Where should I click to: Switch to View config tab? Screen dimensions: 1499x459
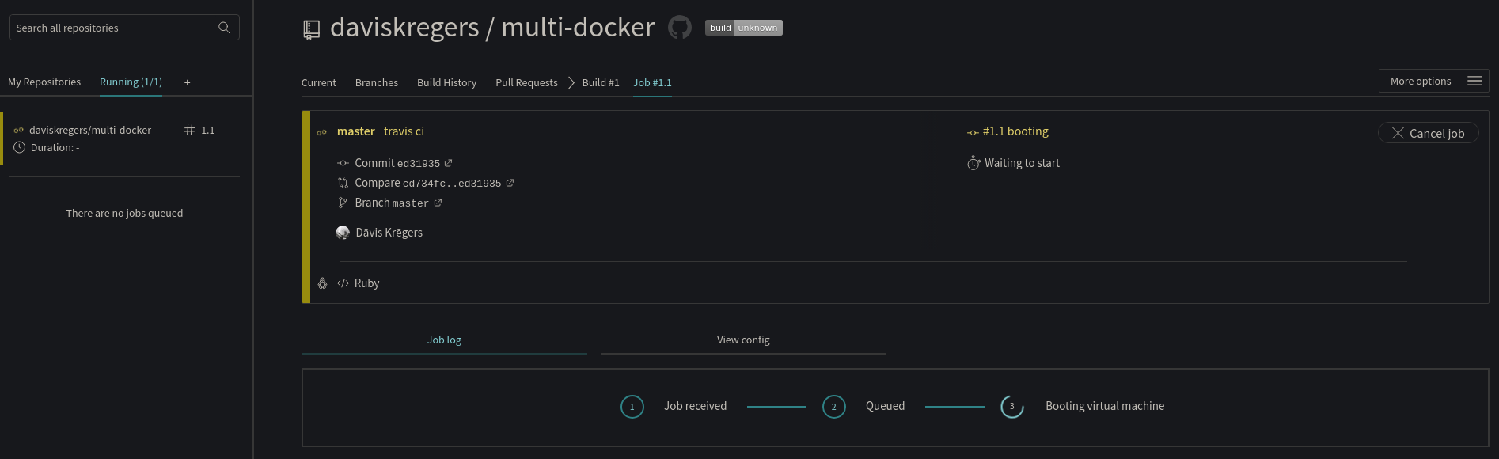pos(743,340)
